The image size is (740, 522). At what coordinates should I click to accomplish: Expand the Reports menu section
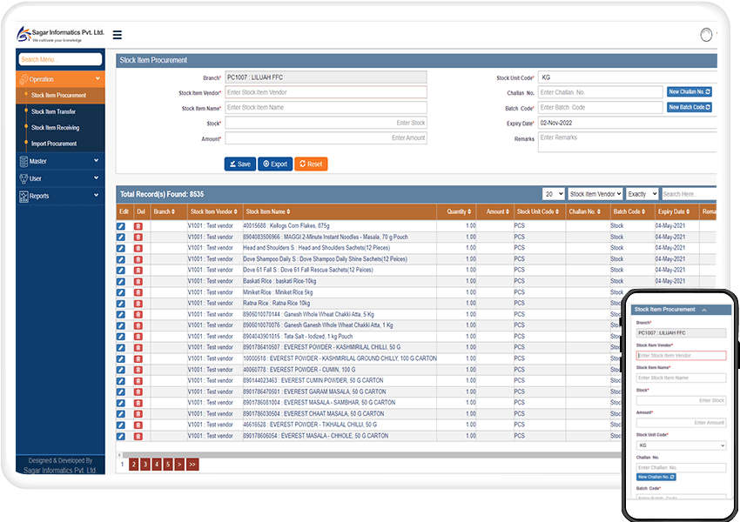[60, 196]
